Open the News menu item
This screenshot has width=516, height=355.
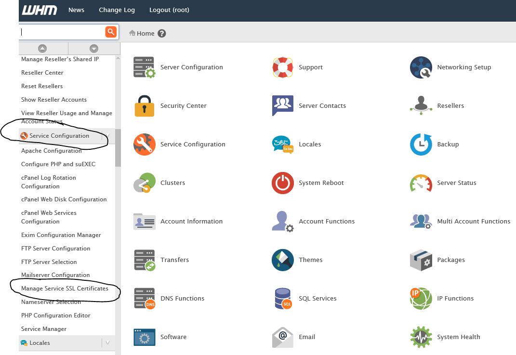pyautogui.click(x=76, y=10)
